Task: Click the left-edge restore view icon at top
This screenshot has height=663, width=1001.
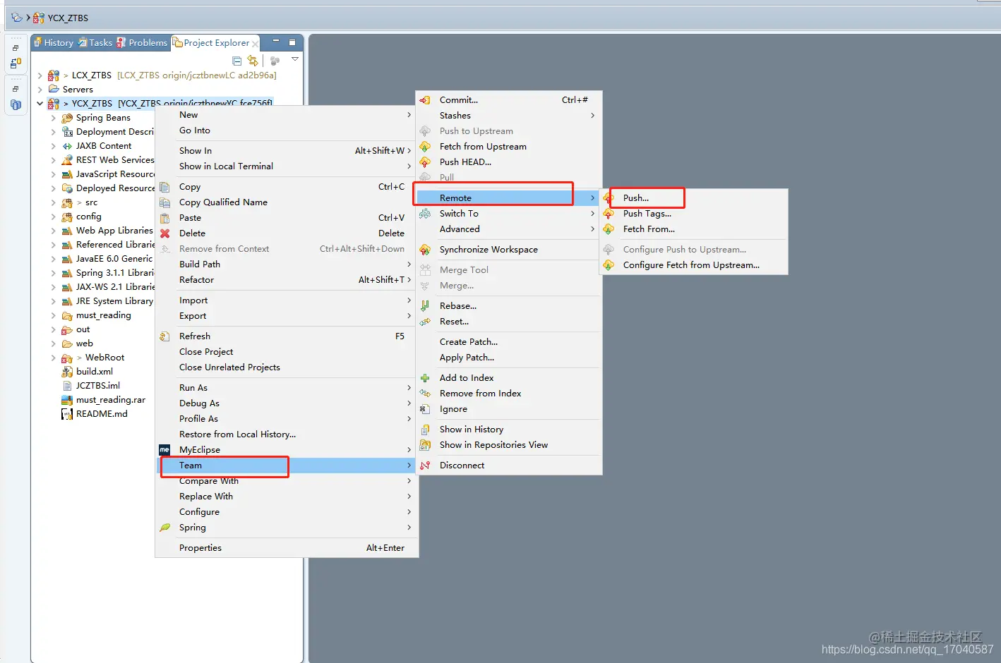Action: (16, 49)
